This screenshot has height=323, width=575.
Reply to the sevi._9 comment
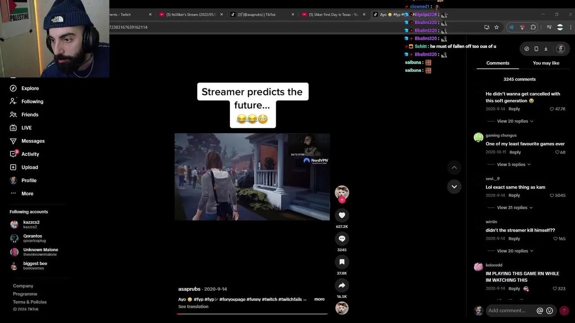tap(514, 196)
